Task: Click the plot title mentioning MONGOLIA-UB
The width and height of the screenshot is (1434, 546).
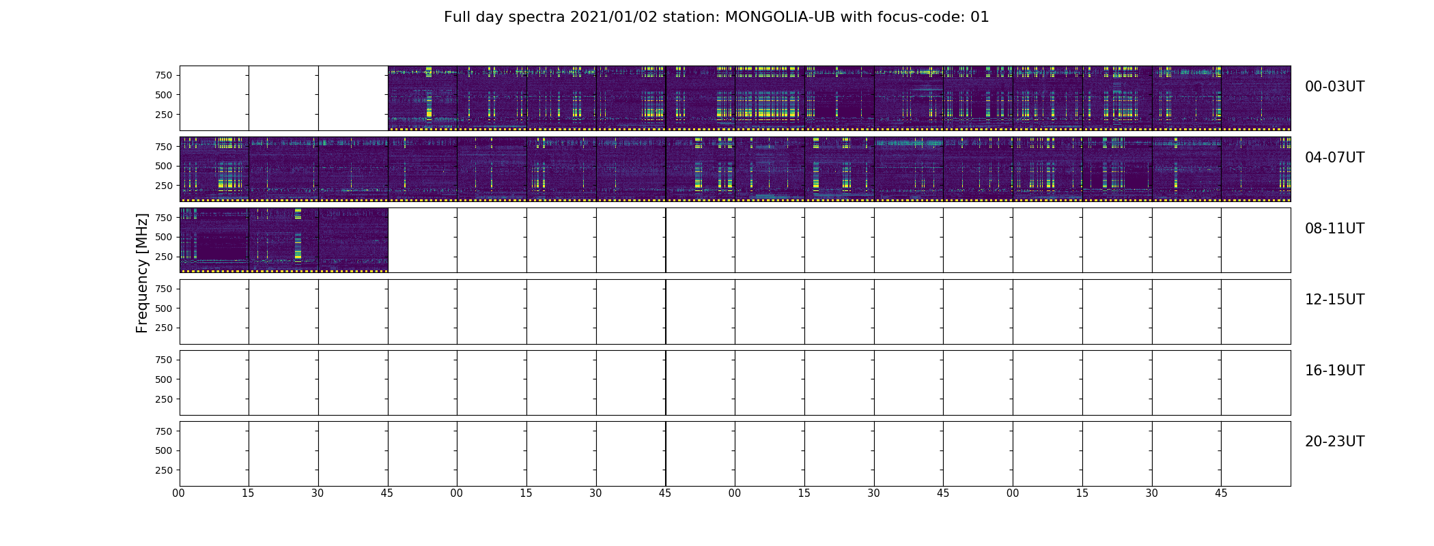Action: pos(716,17)
